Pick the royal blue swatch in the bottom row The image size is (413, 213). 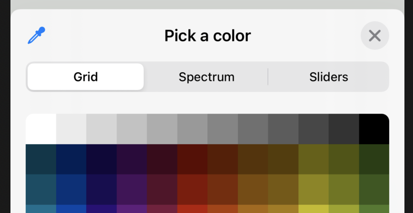click(71, 209)
